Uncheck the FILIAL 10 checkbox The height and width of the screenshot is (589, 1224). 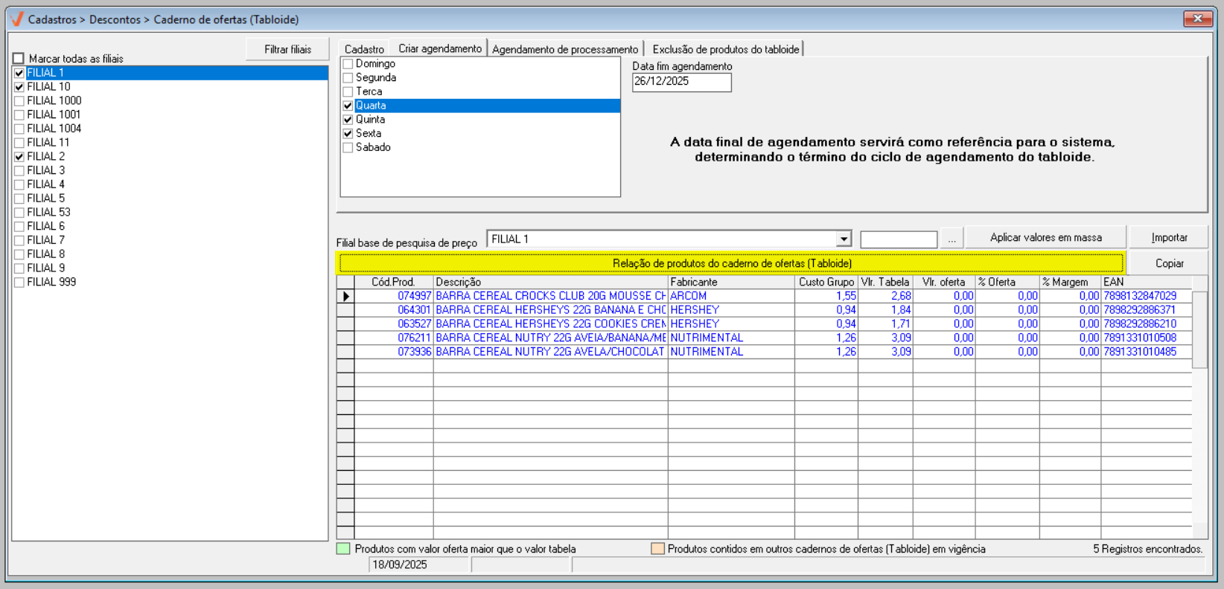coord(19,87)
